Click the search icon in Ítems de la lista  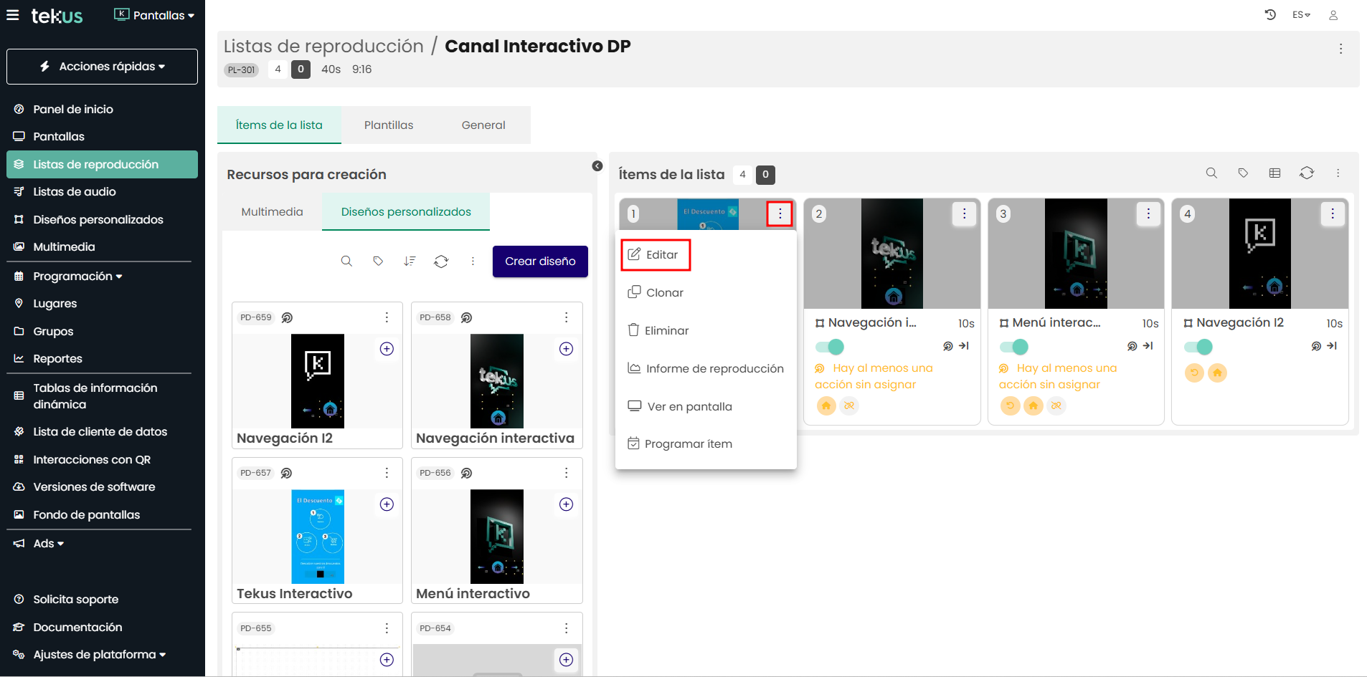pos(1211,173)
